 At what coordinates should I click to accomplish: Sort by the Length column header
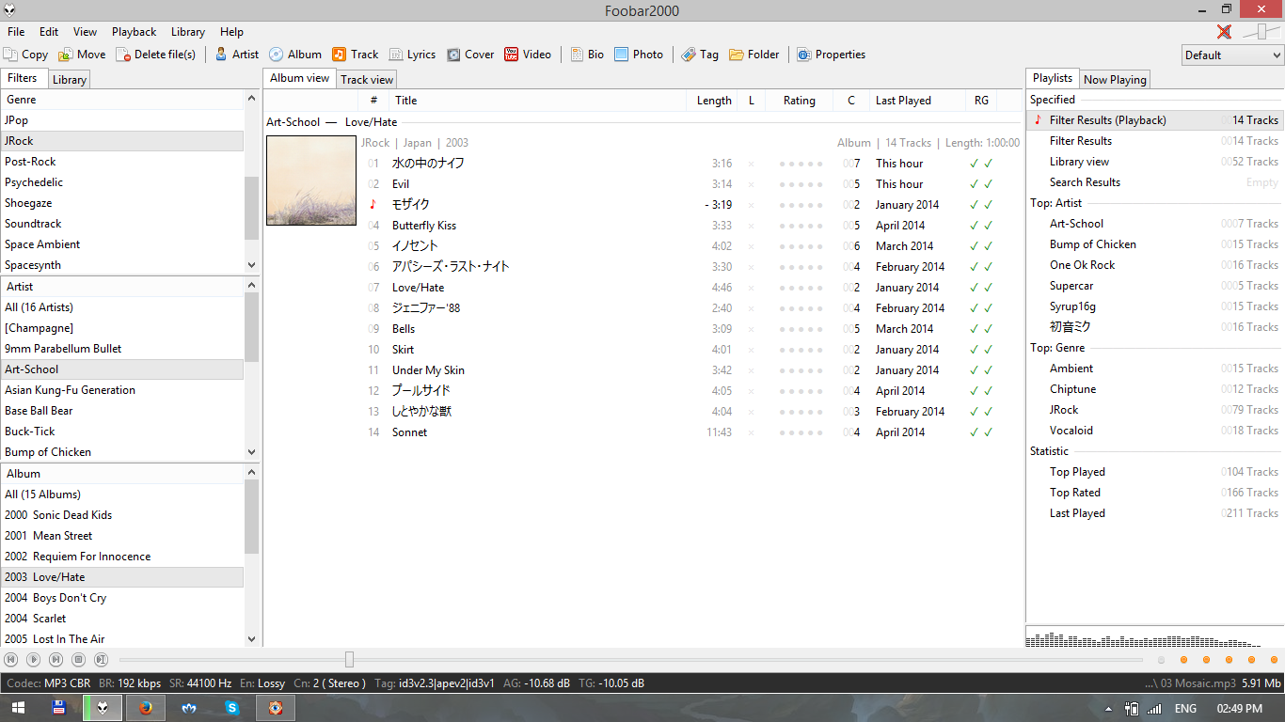tap(714, 101)
